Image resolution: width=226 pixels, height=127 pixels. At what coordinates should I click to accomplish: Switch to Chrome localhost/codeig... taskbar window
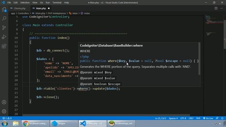click(35, 123)
